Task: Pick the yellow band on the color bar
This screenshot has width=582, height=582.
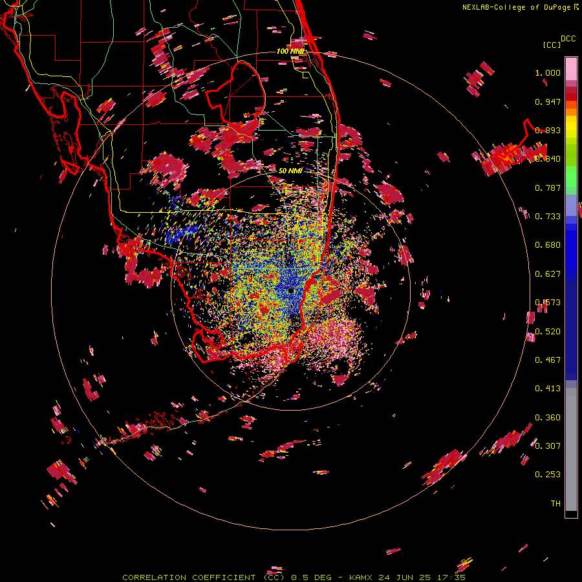Action: [571, 127]
